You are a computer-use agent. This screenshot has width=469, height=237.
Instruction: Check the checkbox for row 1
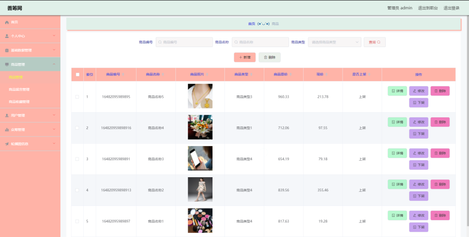[77, 97]
